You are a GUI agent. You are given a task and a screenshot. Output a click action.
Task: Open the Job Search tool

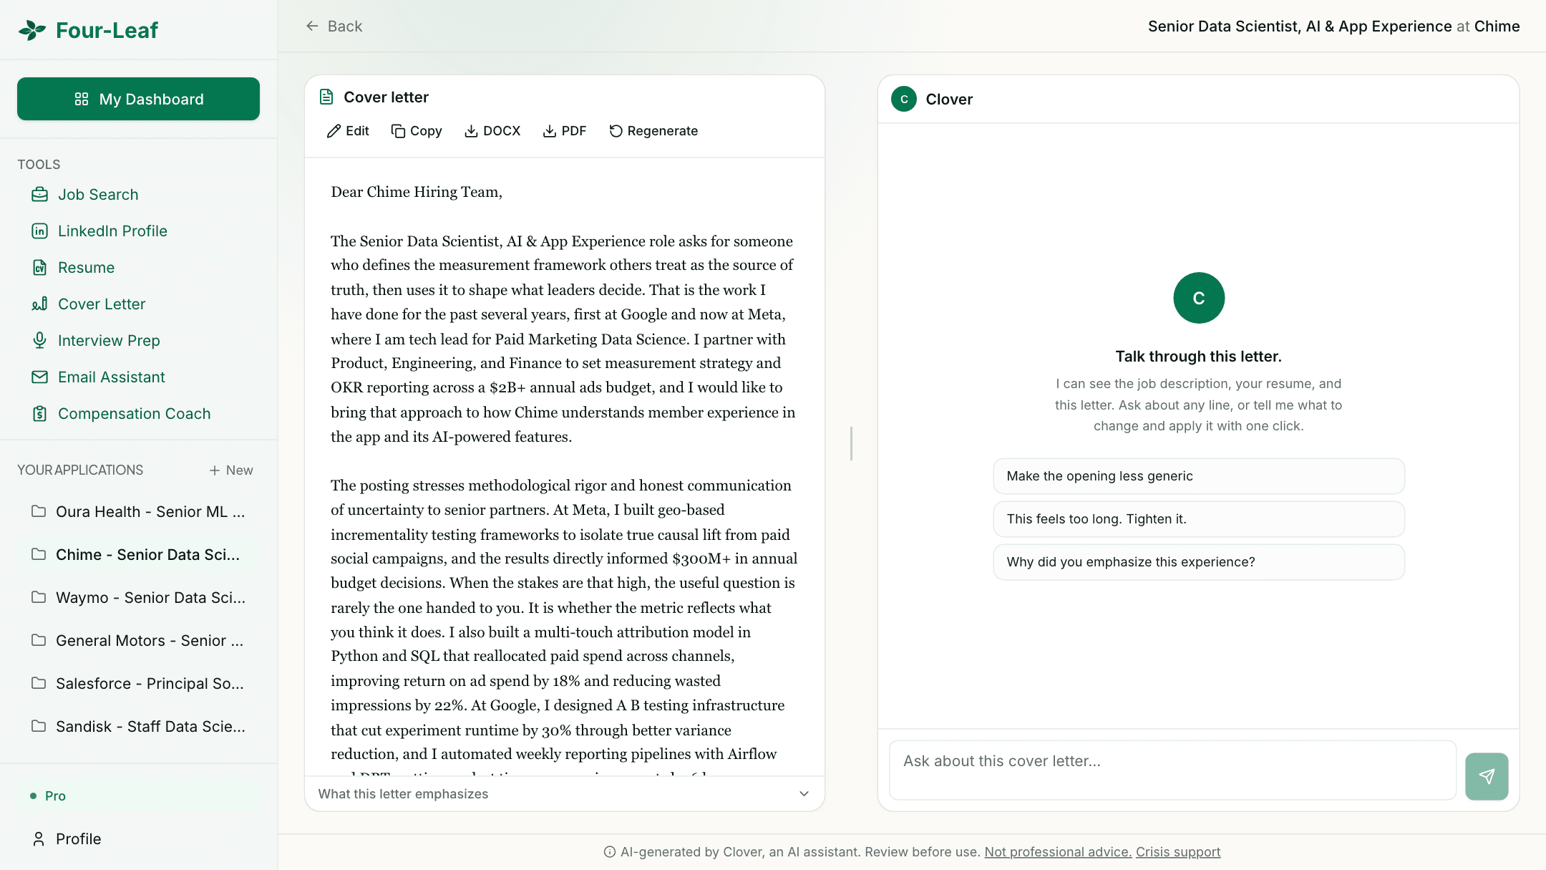[98, 195]
